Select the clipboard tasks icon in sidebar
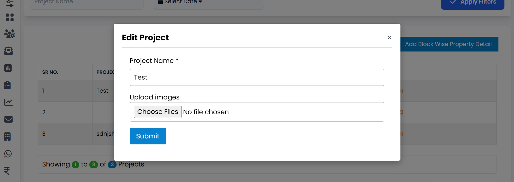This screenshot has width=514, height=182. (x=8, y=85)
